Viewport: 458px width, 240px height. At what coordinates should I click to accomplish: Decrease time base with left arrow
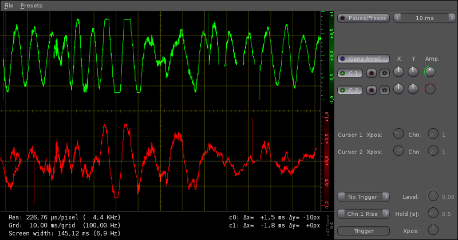(x=397, y=18)
